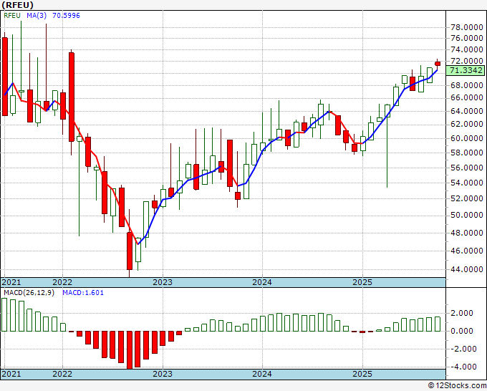Click the 62.0000 price axis label

(466, 125)
